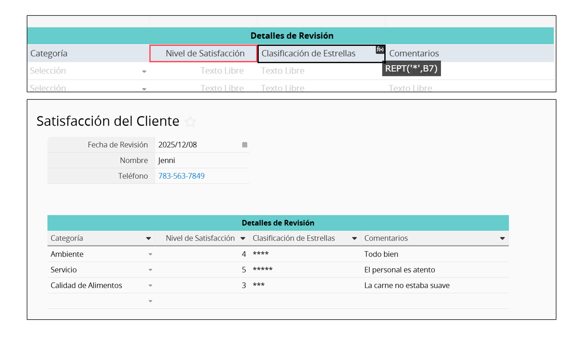Click the Detalles de Revisión header in the template
Screen dimensions: 577x337
point(291,36)
